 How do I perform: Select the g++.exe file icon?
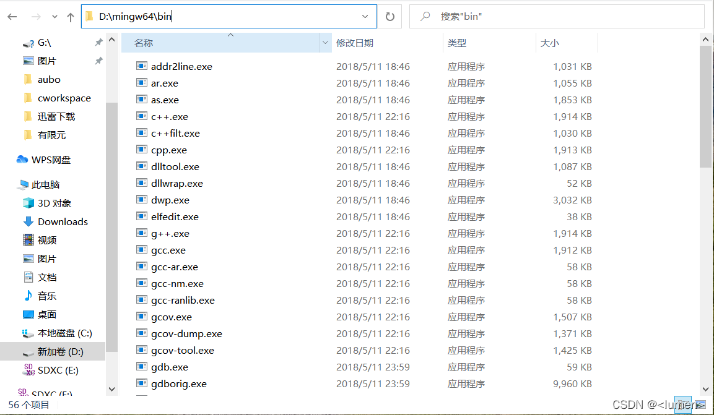142,233
